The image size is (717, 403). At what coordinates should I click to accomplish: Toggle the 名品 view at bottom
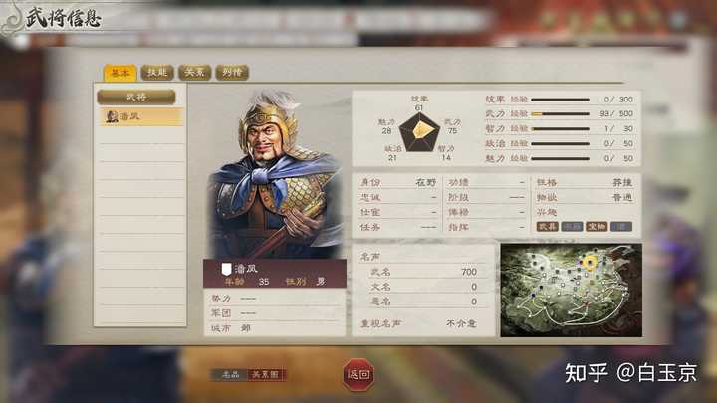click(230, 375)
